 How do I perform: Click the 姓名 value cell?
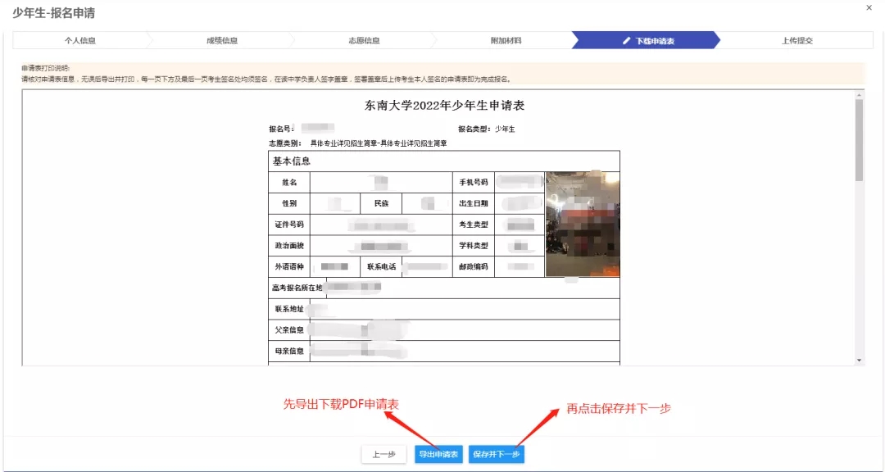click(x=380, y=182)
